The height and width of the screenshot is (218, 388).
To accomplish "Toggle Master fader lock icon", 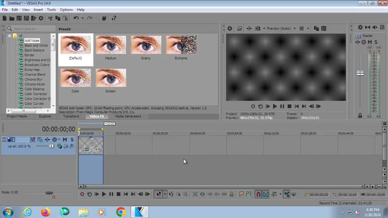I will coord(360,116).
